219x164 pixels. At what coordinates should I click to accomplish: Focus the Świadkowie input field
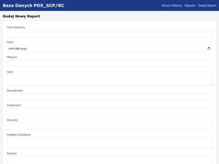click(109, 97)
